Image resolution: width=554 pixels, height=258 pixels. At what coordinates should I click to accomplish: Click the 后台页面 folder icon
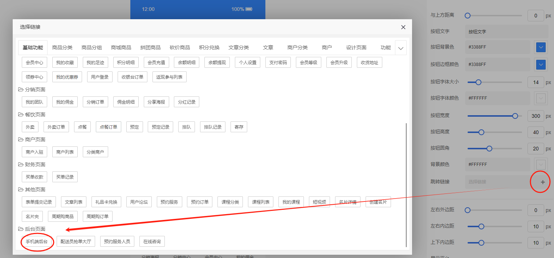21,229
